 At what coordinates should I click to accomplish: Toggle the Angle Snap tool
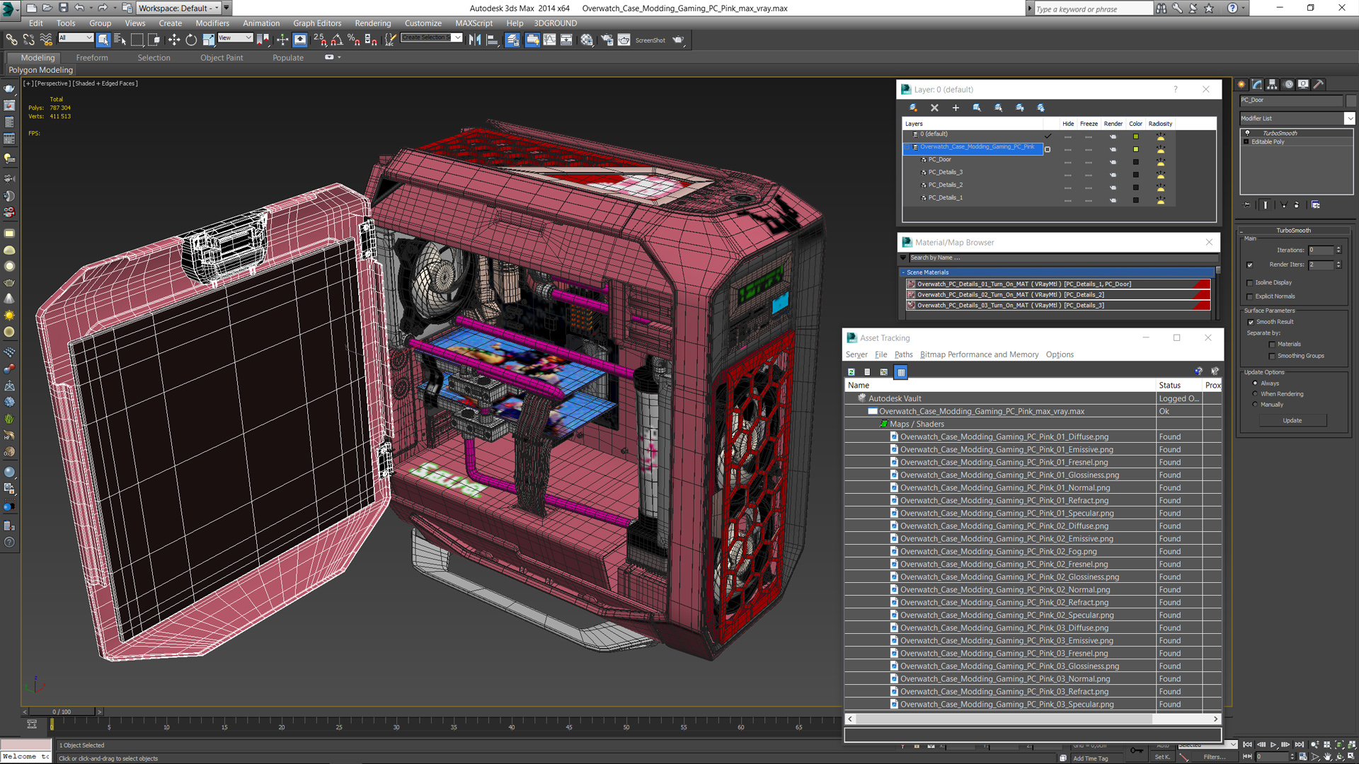(337, 40)
